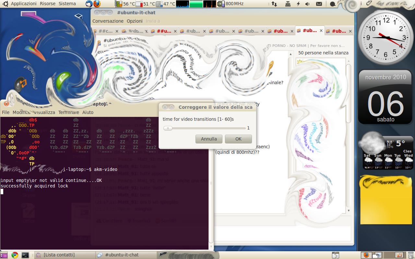Viewport: 415px width, 259px height.
Task: Open the terminal's Modifica menu
Action: [x=21, y=112]
